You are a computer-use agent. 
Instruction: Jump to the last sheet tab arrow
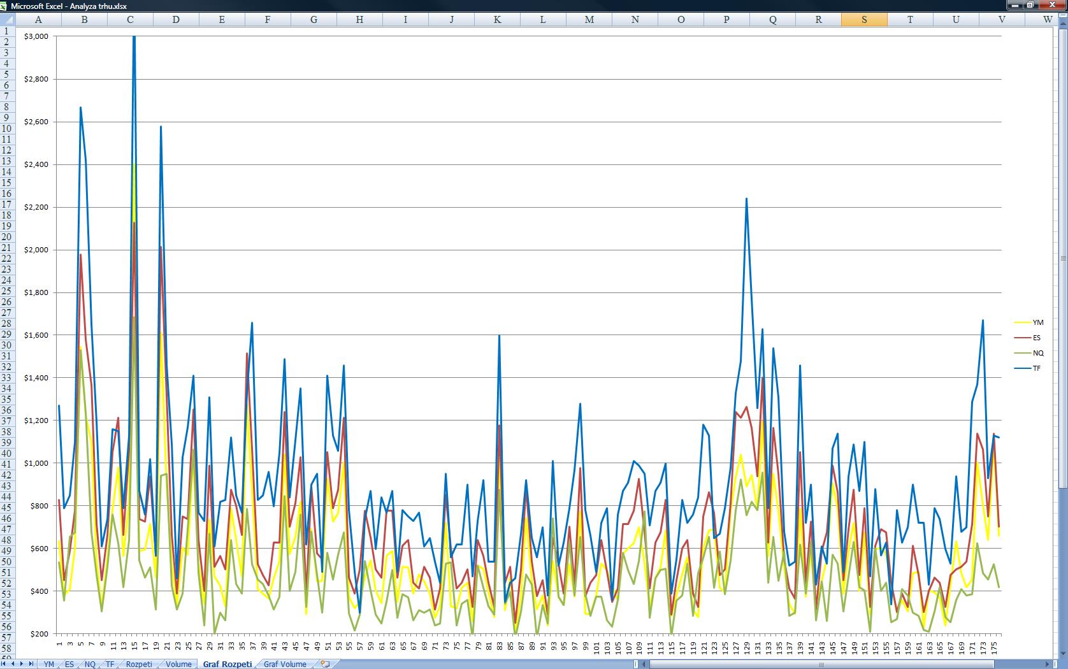coord(31,664)
